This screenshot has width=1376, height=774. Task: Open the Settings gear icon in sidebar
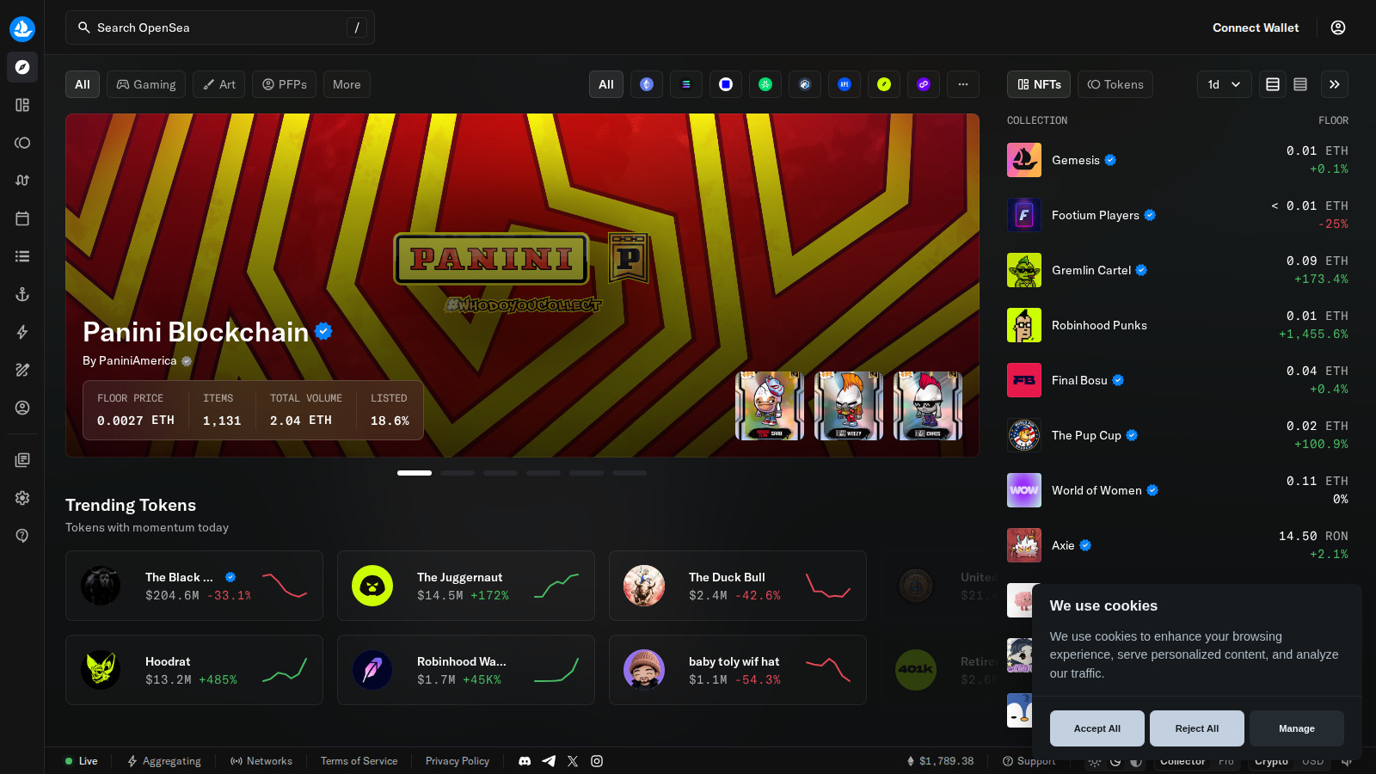pos(22,498)
